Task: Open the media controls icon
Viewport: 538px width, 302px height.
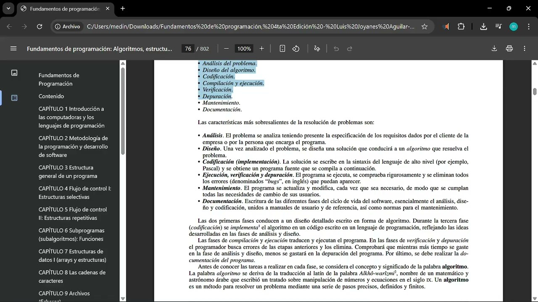Action: point(498,26)
